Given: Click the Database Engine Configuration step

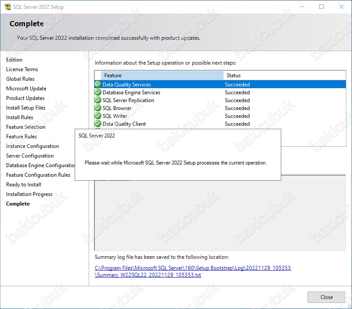Looking at the screenshot, I should [41, 165].
